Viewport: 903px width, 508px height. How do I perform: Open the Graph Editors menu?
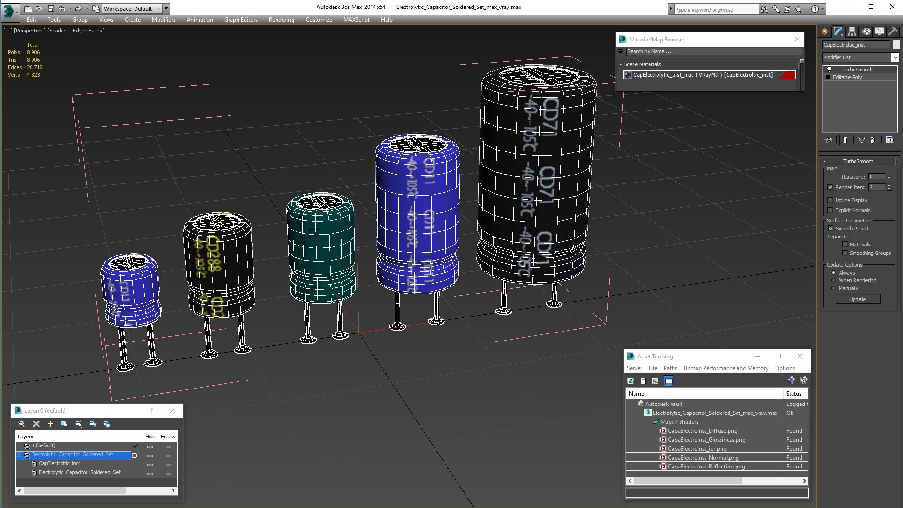[241, 20]
